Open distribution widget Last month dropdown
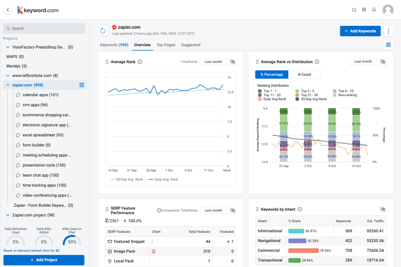The width and height of the screenshot is (401, 267). click(363, 62)
